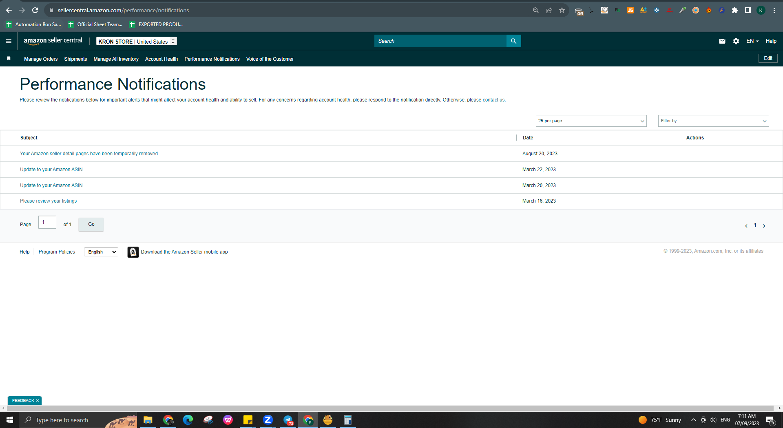Open the extensions puzzle piece menu
Screen dimensions: 783x428
[x=735, y=10]
